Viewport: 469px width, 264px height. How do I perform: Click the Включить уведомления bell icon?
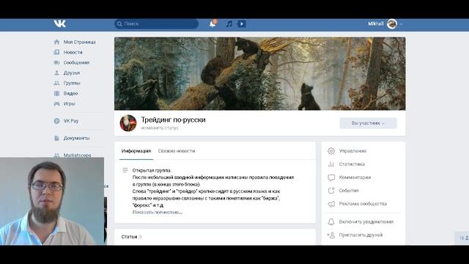pyautogui.click(x=331, y=221)
